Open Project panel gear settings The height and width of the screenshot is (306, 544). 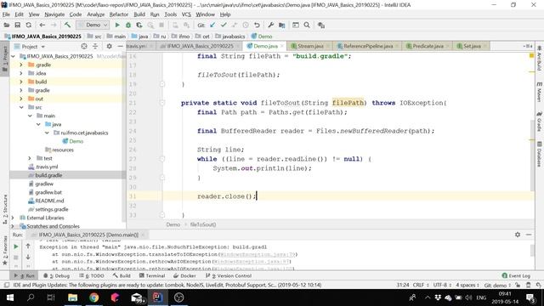point(109,46)
